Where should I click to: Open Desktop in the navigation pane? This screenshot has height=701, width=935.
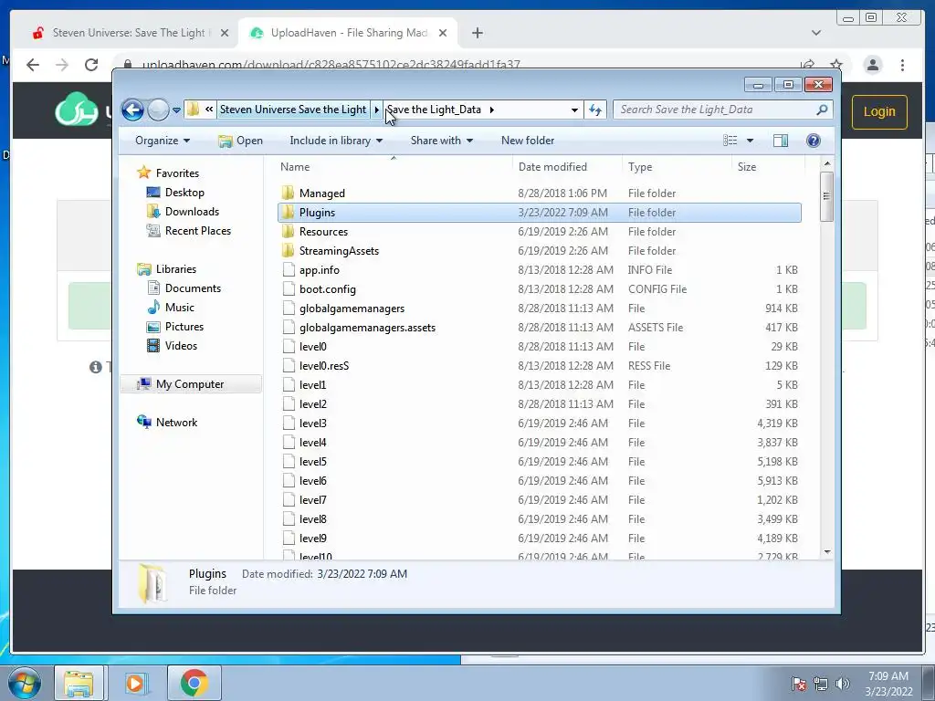coord(184,193)
